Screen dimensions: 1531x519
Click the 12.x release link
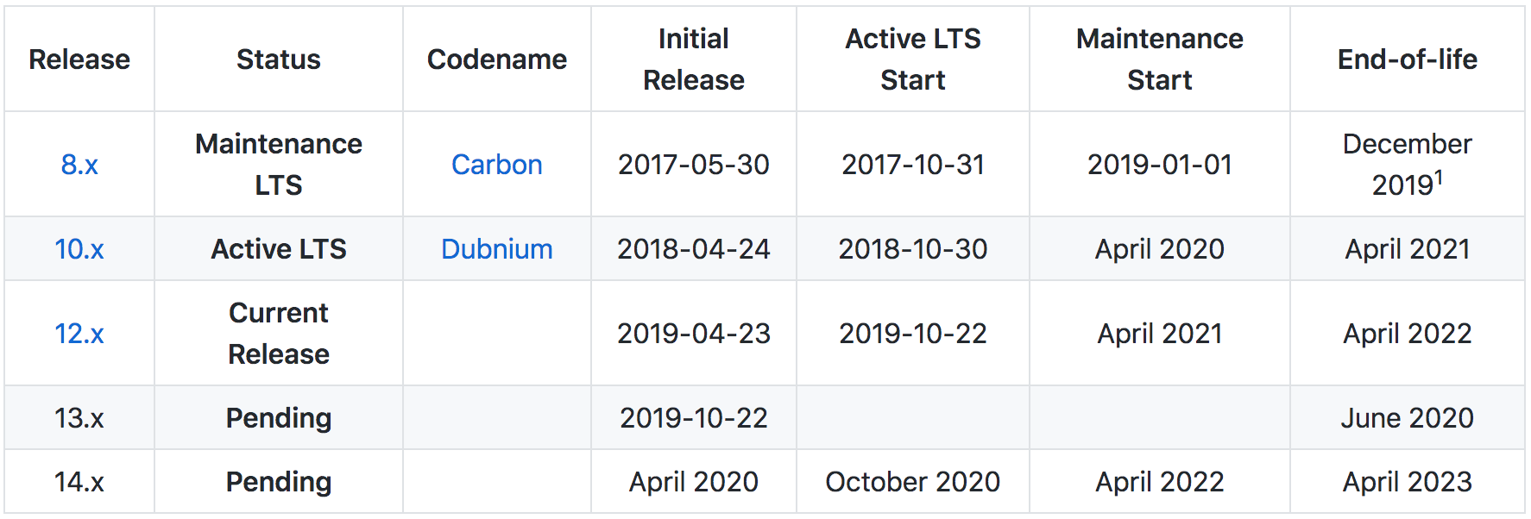tap(79, 334)
